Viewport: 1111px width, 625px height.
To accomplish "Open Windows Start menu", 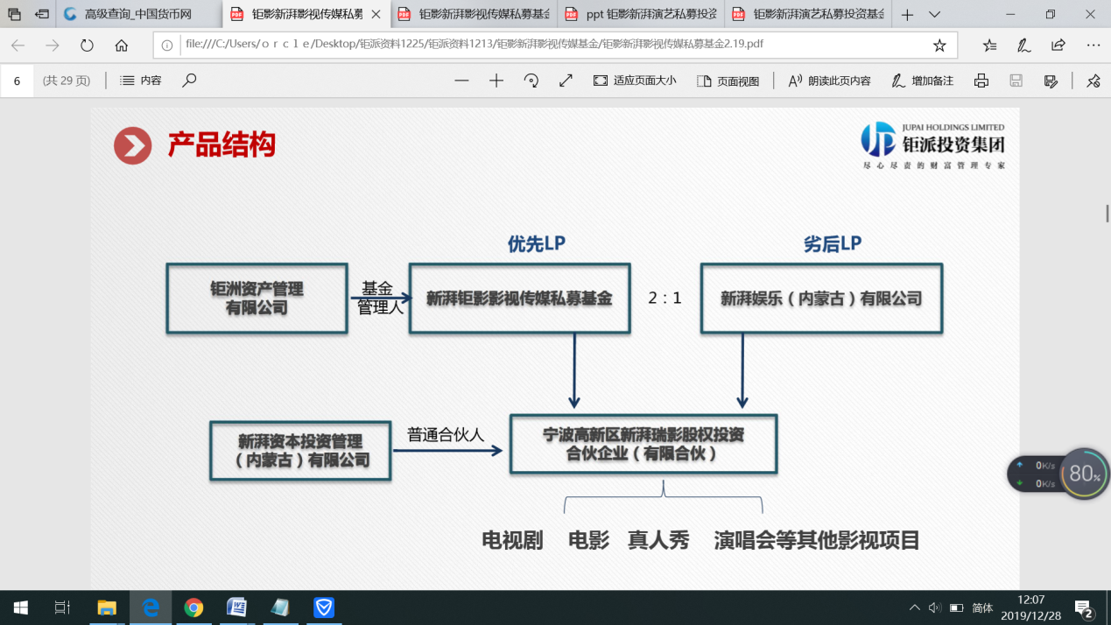I will tap(20, 607).
